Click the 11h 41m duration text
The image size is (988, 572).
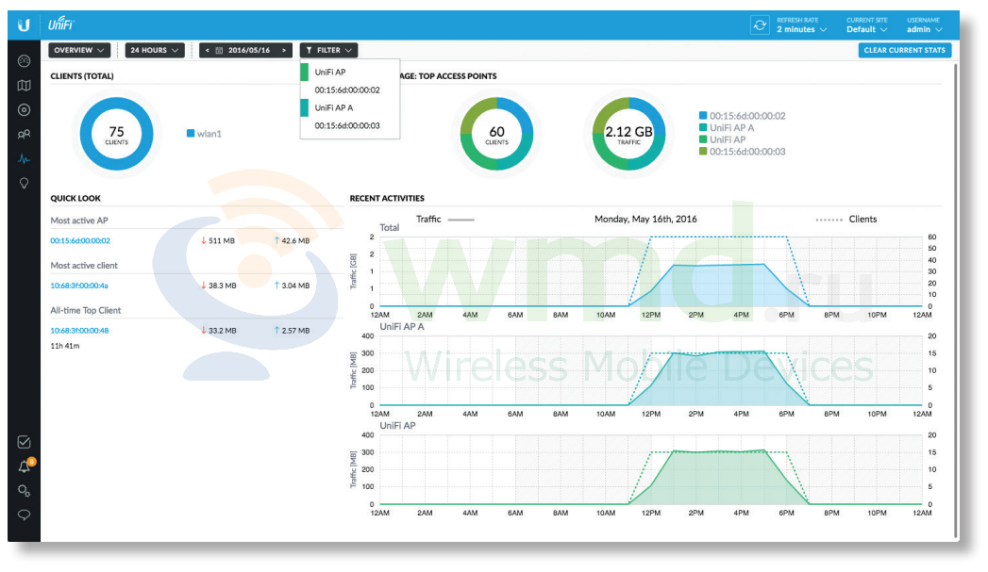[65, 346]
